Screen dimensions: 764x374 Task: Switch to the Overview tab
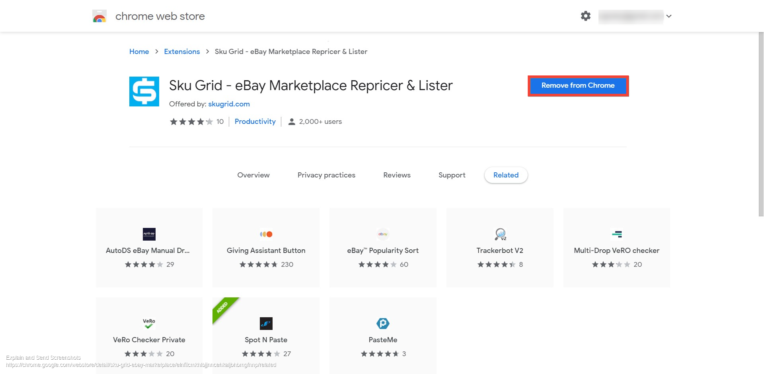click(253, 175)
